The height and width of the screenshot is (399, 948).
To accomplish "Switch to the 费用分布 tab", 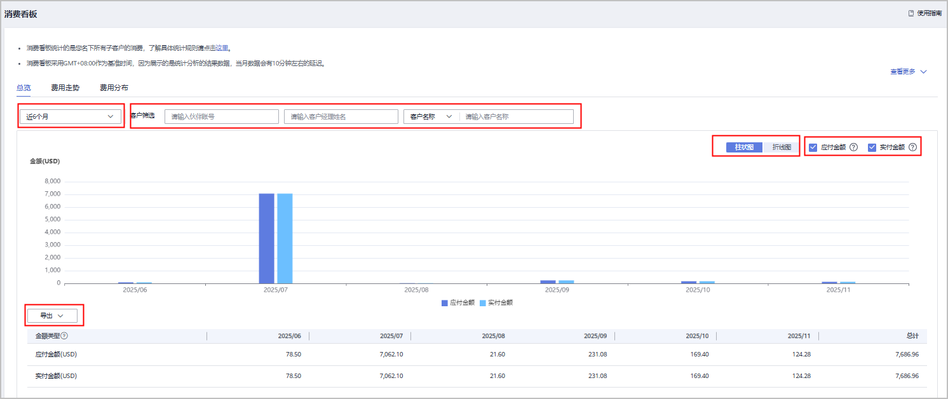I will 114,88.
